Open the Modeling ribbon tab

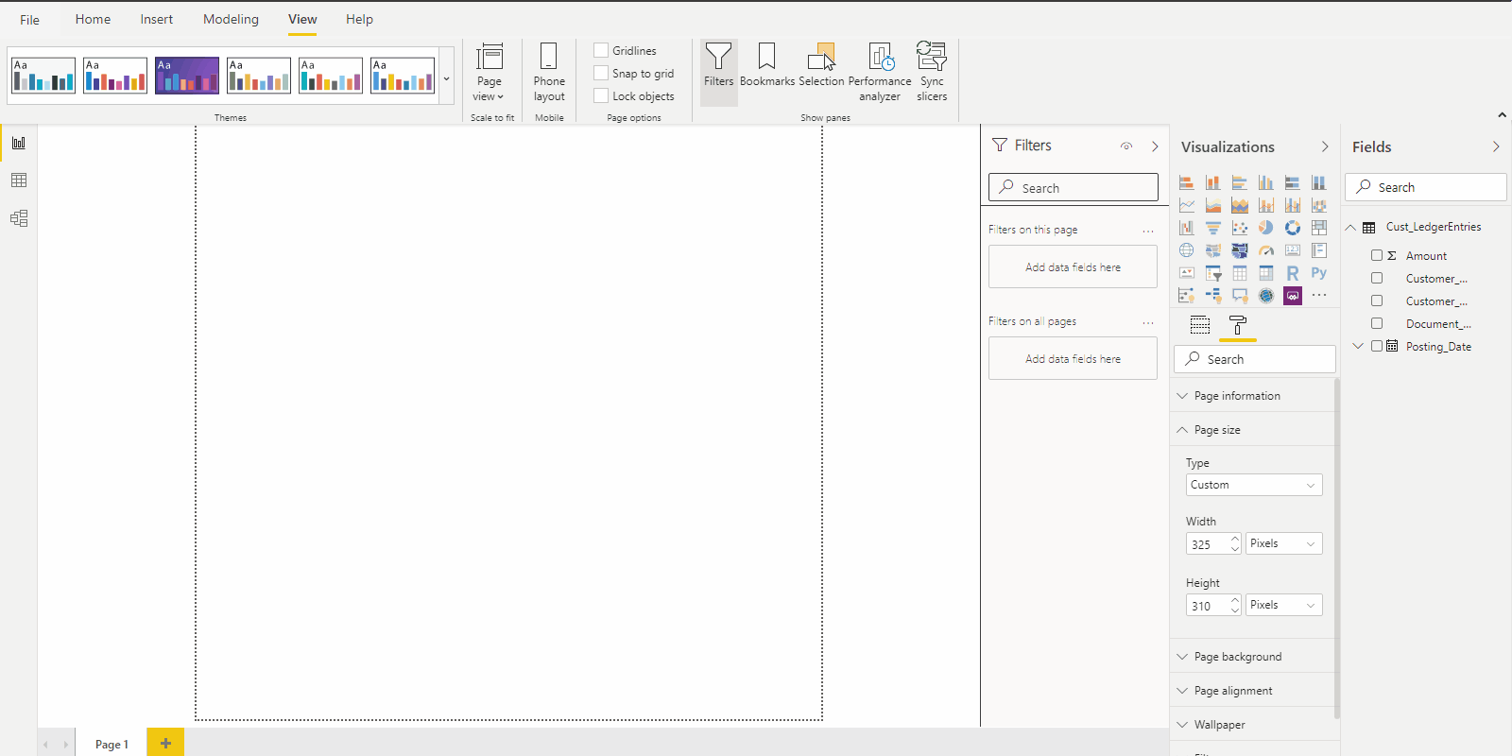click(x=231, y=19)
